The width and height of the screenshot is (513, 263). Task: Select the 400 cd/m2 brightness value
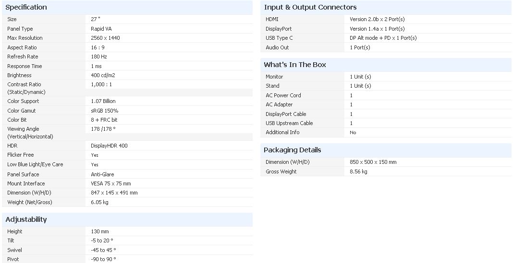pyautogui.click(x=103, y=75)
